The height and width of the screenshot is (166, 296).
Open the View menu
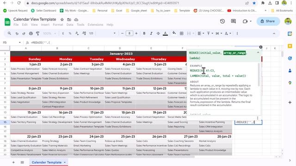[34, 24]
